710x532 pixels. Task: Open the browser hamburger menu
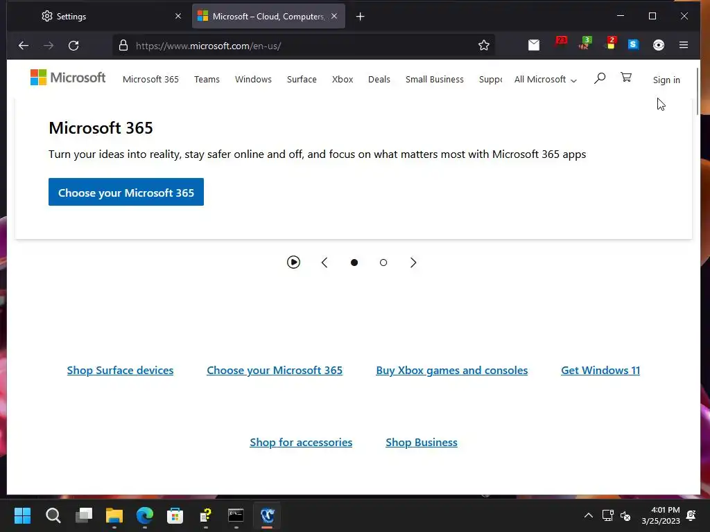684,45
